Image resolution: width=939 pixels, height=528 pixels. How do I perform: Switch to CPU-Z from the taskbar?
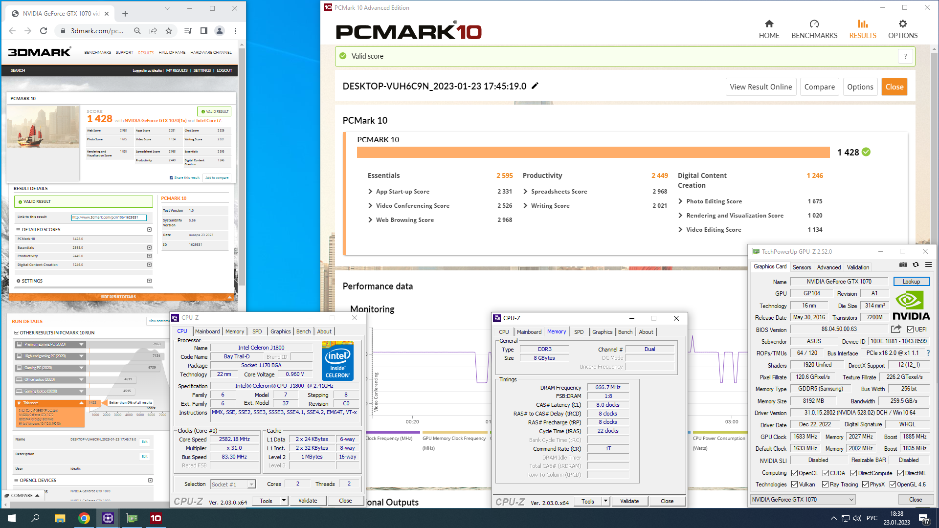(x=108, y=518)
